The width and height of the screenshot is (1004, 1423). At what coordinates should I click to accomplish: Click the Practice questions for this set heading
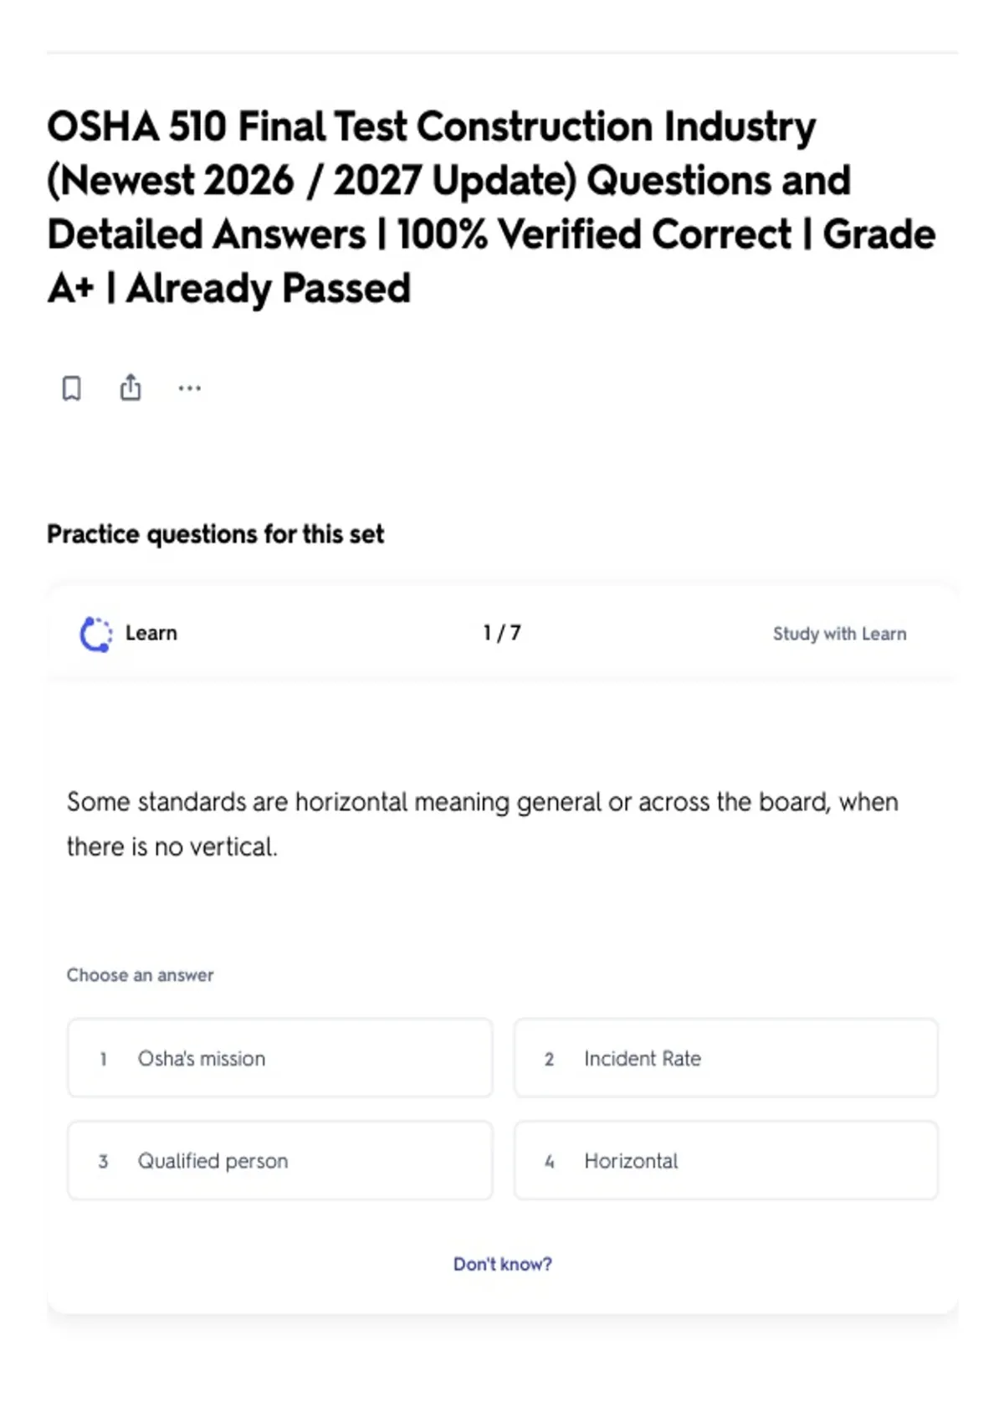[215, 534]
